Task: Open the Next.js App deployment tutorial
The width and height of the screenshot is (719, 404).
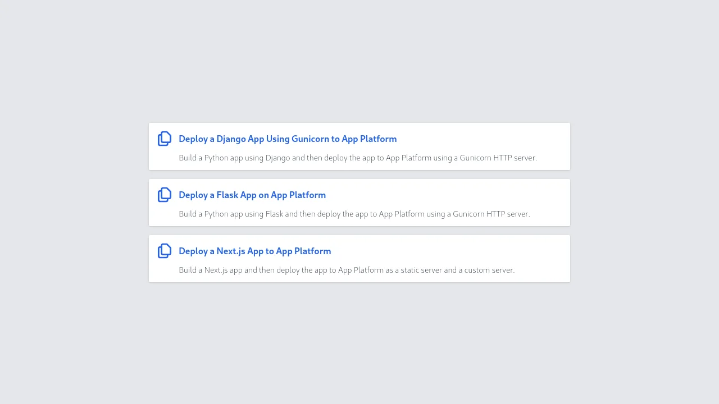Action: pyautogui.click(x=255, y=251)
